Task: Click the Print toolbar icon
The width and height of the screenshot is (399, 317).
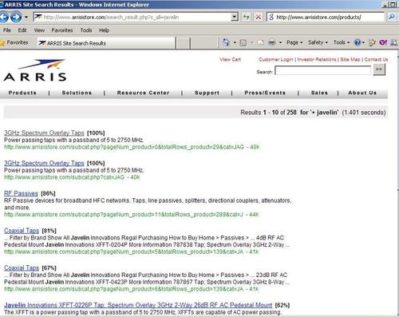Action: [x=271, y=42]
